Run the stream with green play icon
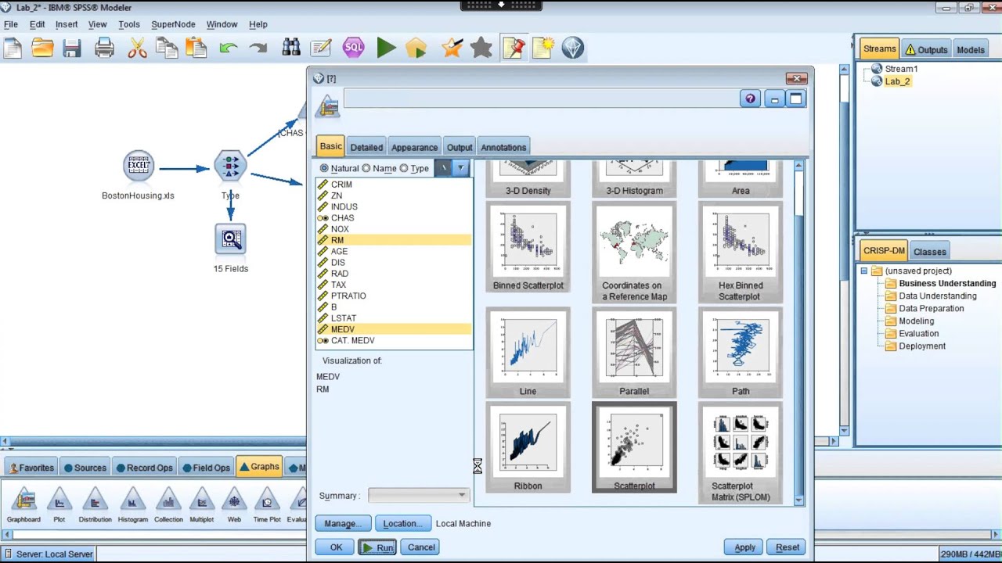This screenshot has height=563, width=1002. 386,48
